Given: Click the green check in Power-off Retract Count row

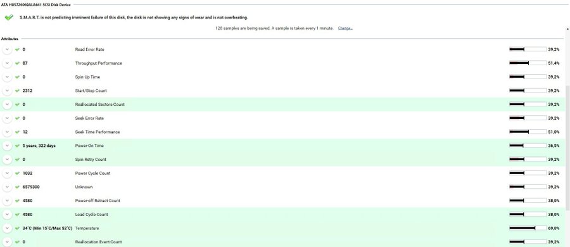Looking at the screenshot, I should point(17,201).
